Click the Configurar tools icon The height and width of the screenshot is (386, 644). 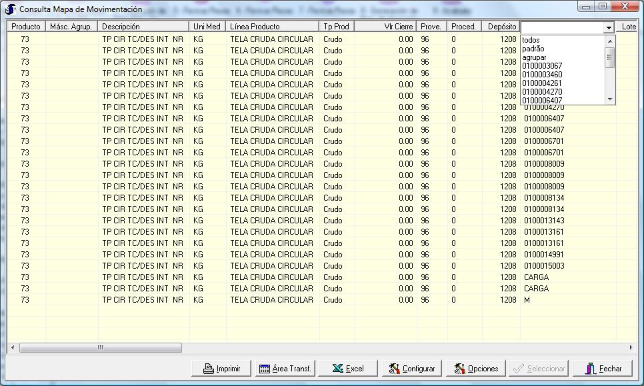[x=394, y=369]
